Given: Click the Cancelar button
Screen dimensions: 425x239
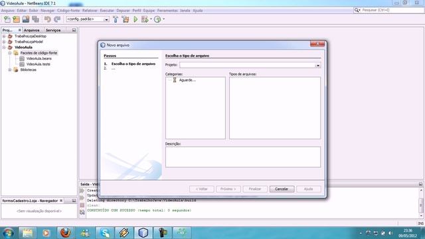Looking at the screenshot, I should (282, 189).
